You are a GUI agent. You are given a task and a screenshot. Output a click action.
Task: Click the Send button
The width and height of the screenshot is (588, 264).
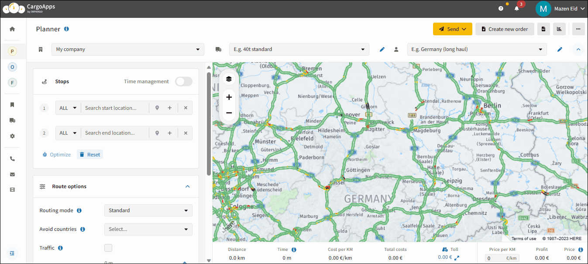(453, 29)
